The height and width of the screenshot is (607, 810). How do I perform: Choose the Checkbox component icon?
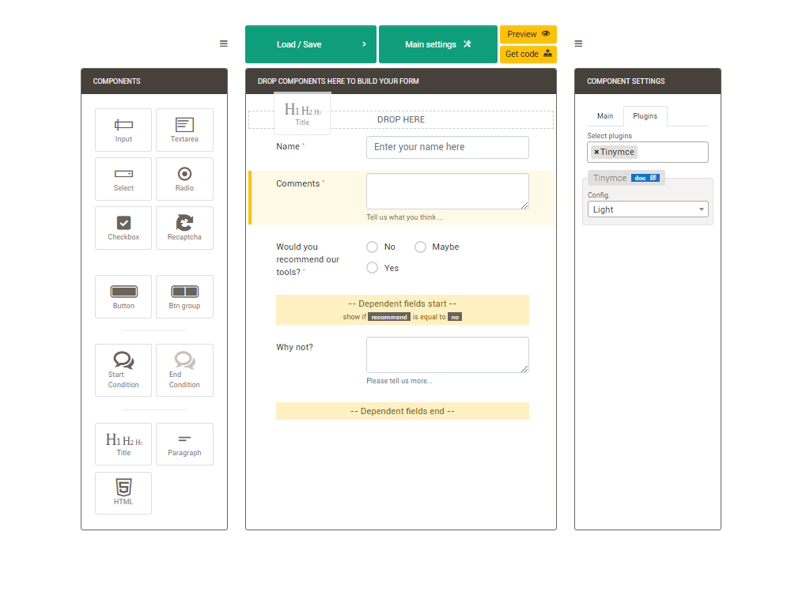123,228
